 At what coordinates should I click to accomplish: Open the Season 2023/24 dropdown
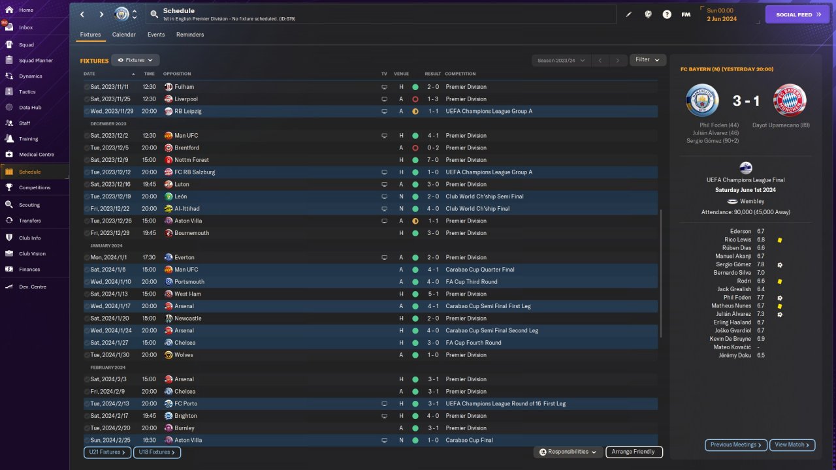click(561, 61)
